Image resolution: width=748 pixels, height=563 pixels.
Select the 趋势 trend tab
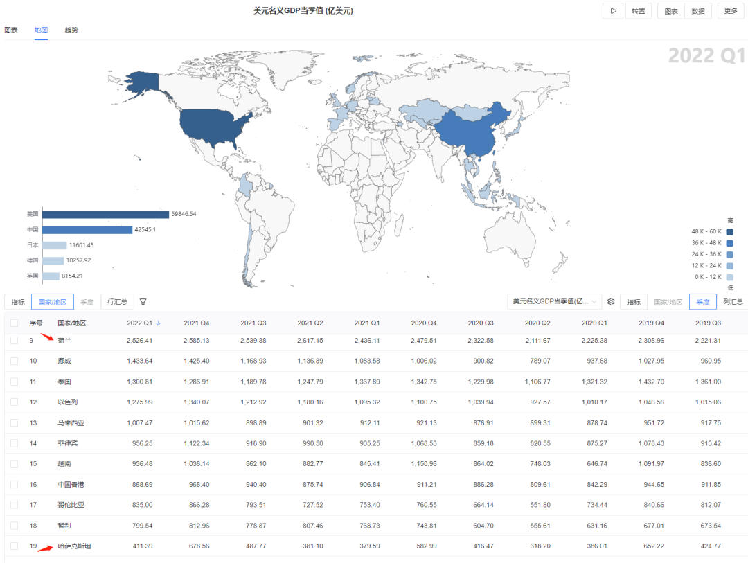71,30
